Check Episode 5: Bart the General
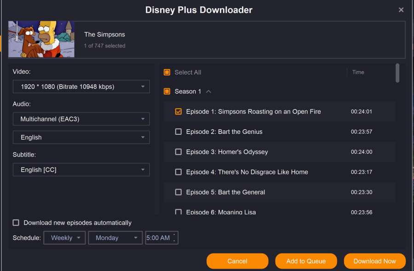This screenshot has width=414, height=271. click(178, 192)
